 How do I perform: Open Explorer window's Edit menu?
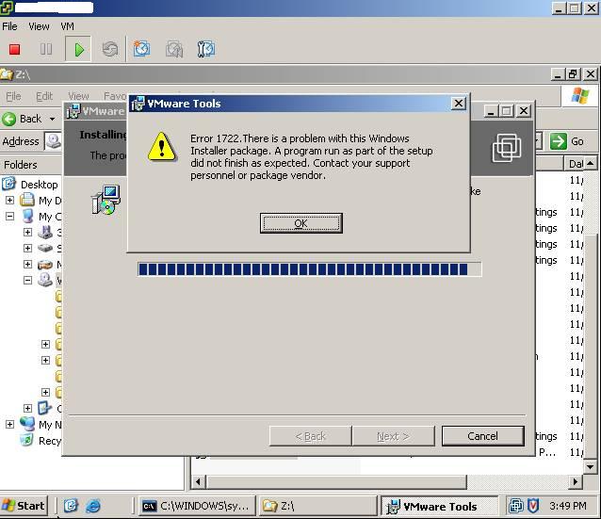click(x=44, y=96)
